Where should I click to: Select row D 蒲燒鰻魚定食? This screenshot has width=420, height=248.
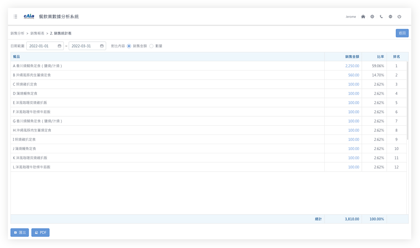[208, 94]
